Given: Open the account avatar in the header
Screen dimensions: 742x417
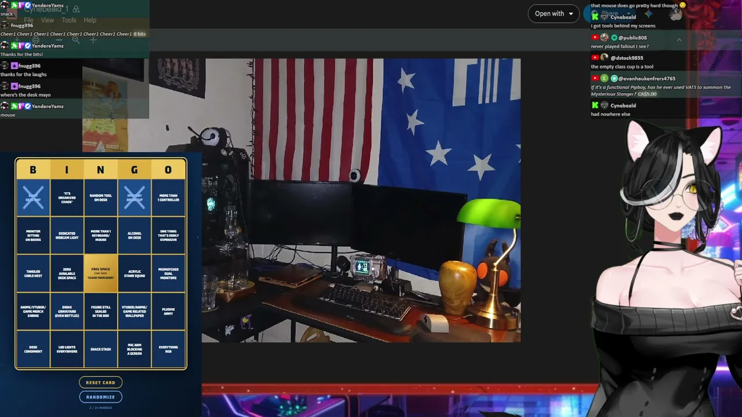Looking at the screenshot, I should tap(675, 14).
